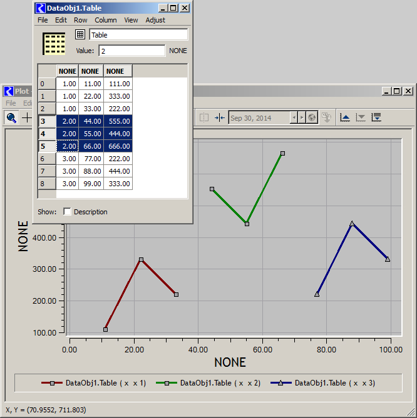Open the View menu
This screenshot has width=417, height=418.
coord(131,20)
